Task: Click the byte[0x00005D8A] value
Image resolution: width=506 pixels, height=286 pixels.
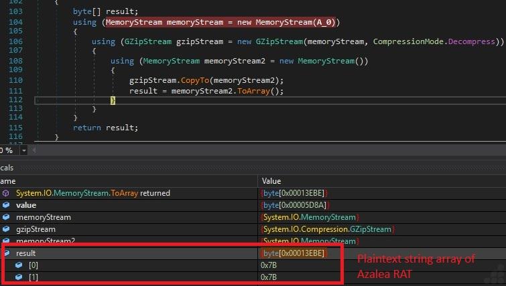Action: click(x=295, y=205)
